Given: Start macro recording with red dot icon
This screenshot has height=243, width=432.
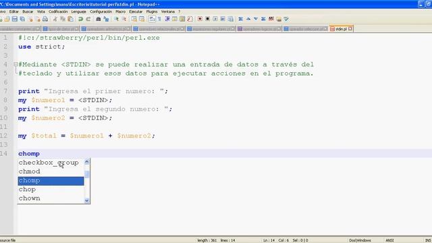Looking at the screenshot, I should [x=200, y=19].
